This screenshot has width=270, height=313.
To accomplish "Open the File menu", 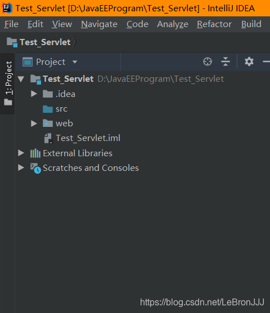I will click(x=11, y=24).
